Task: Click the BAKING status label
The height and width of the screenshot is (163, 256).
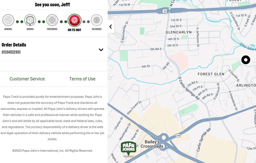Action: coord(30,29)
